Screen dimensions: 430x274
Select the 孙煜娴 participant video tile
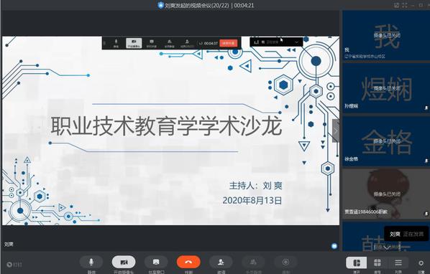[386, 88]
